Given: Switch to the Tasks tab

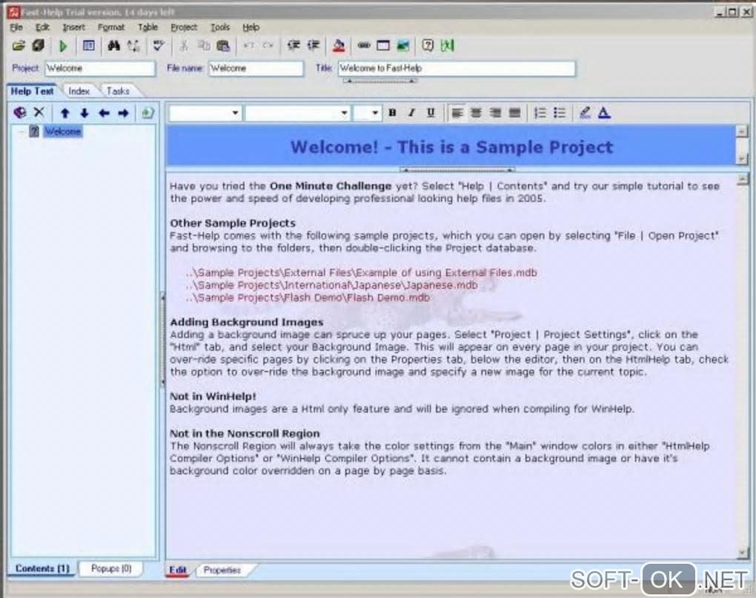Looking at the screenshot, I should pyautogui.click(x=118, y=91).
